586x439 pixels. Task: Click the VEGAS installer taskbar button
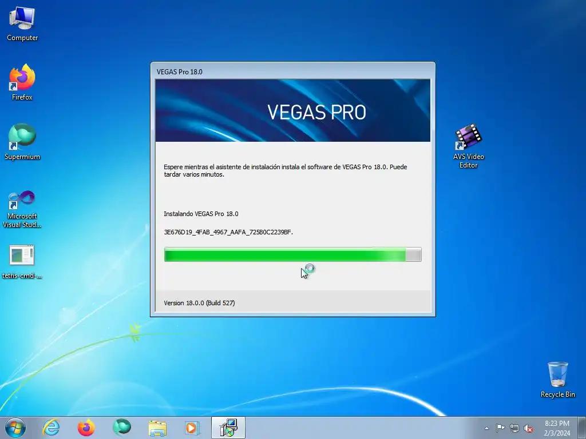coord(228,428)
